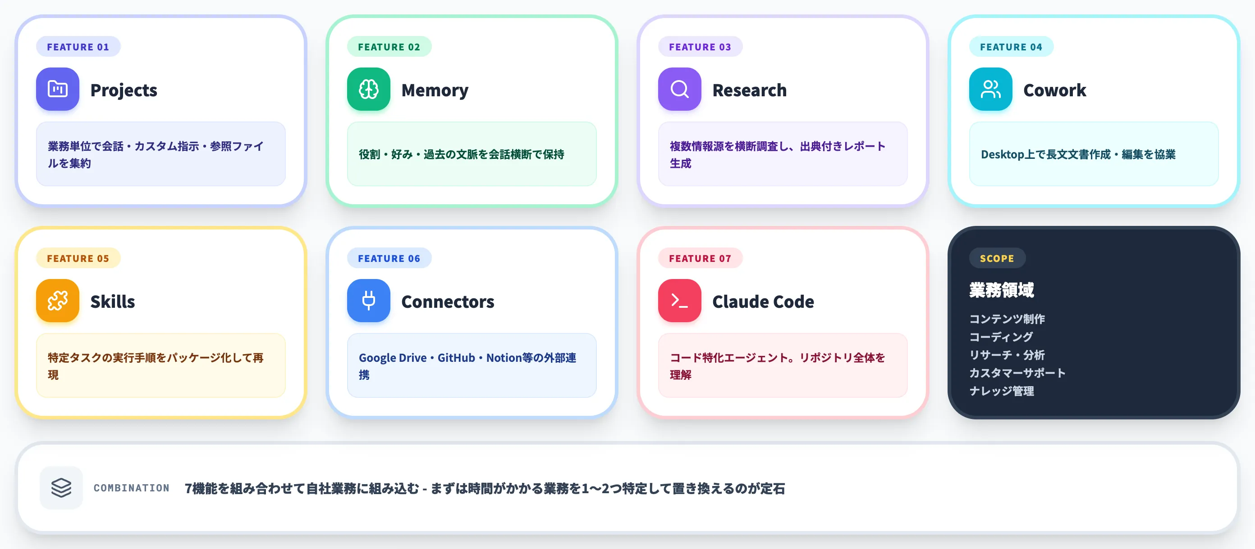Click the Research magnifier icon
Screen dimensions: 1255x549
pyautogui.click(x=679, y=89)
